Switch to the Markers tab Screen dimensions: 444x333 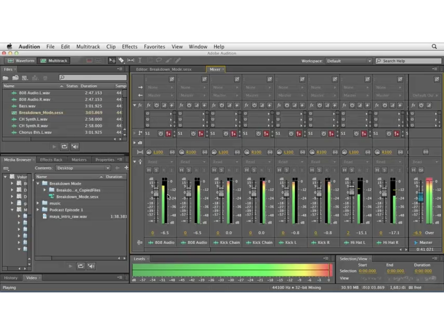pyautogui.click(x=79, y=160)
